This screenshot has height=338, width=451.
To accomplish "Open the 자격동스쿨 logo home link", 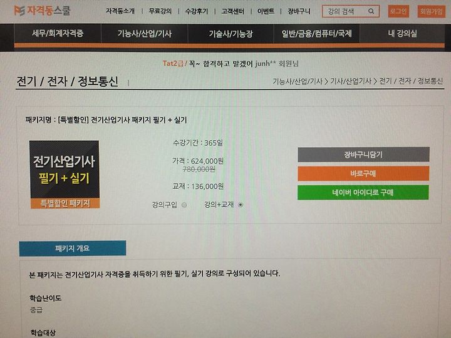I will [42, 11].
